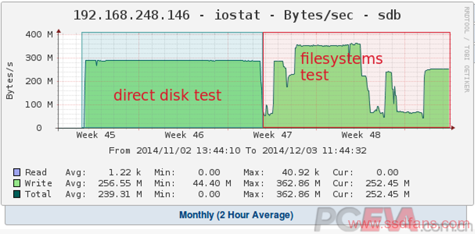The width and height of the screenshot is (475, 234).
Task: Click the RRDTOOL / TOBI OETIKER vertical text
Action: (466, 50)
